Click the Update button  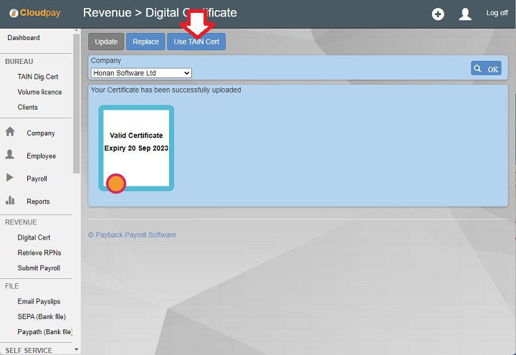point(106,42)
